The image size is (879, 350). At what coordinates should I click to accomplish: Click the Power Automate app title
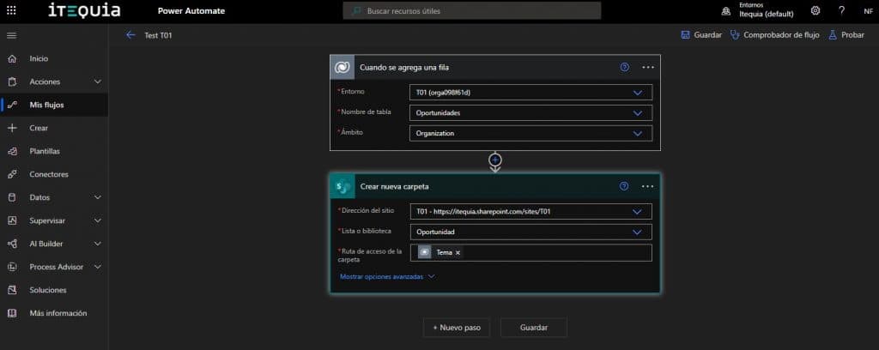click(x=191, y=10)
